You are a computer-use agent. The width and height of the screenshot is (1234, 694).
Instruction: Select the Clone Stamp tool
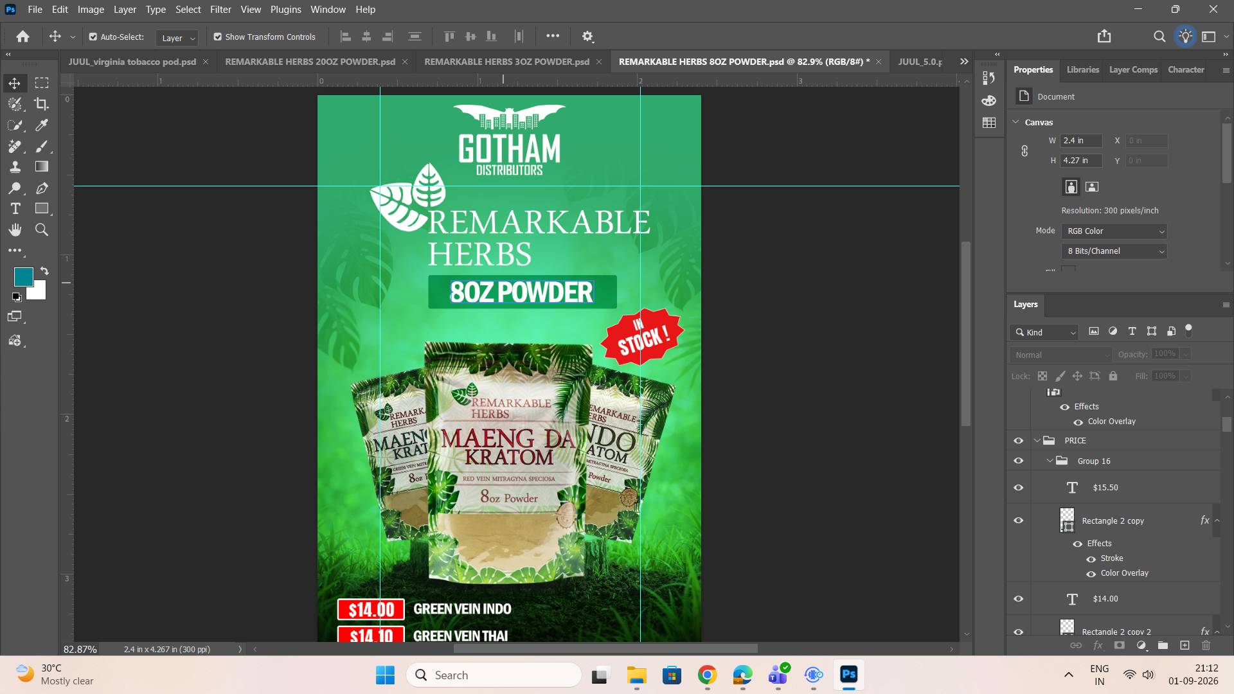[15, 167]
